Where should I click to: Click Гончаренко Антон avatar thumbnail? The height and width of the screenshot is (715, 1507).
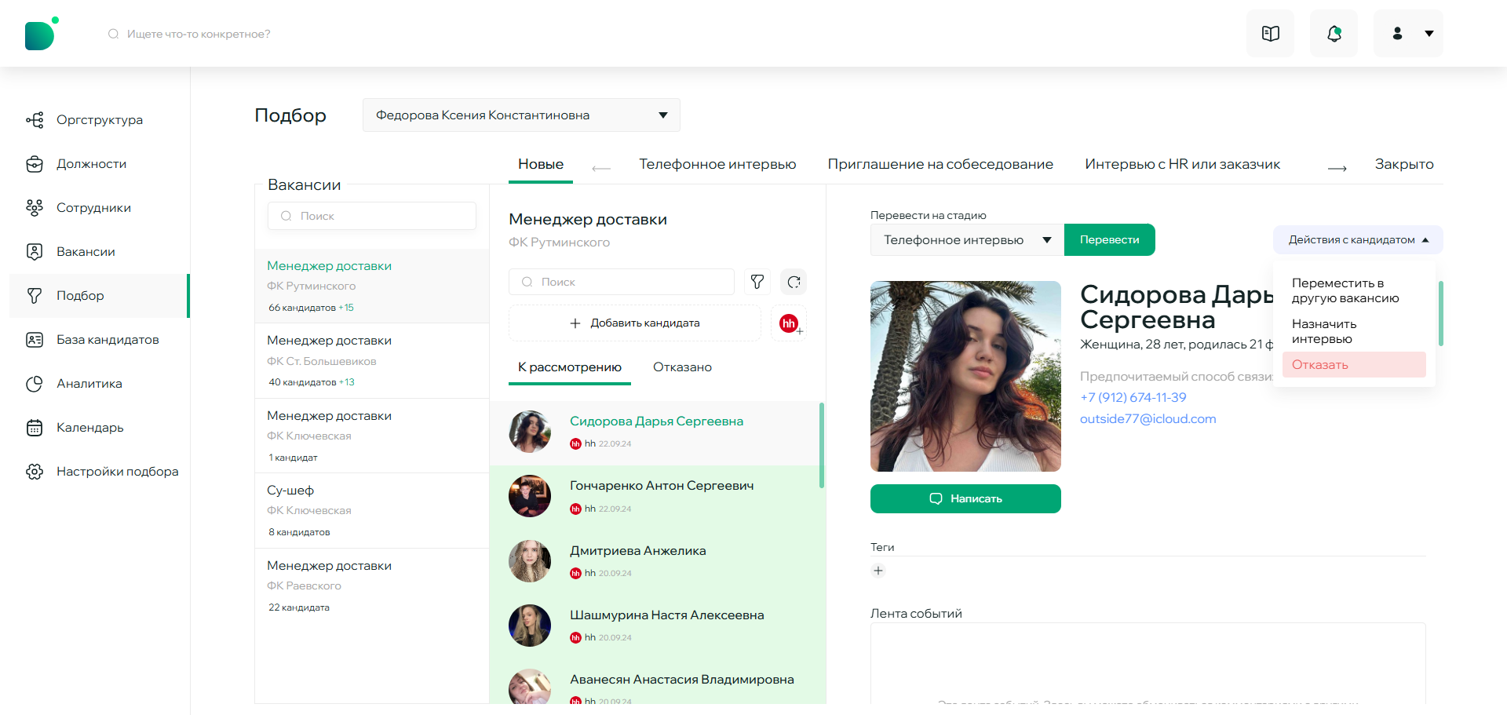point(530,496)
